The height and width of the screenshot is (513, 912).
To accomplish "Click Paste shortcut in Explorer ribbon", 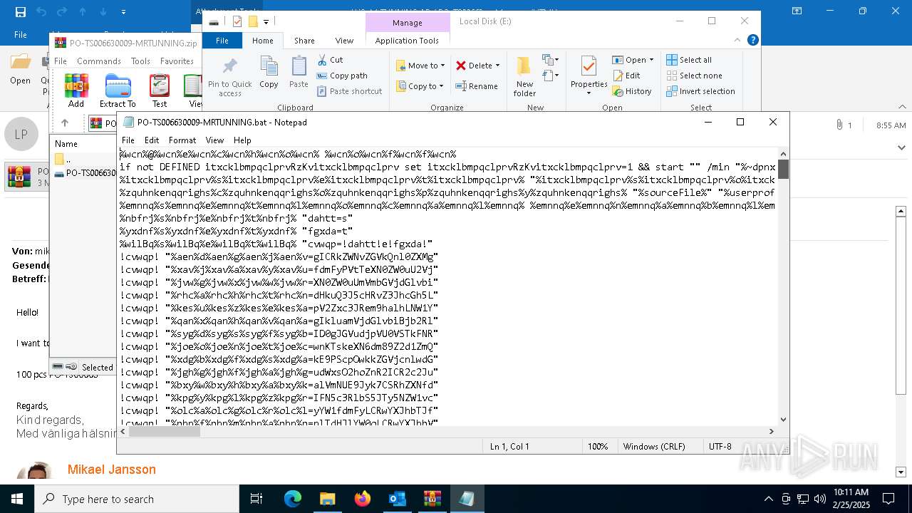I will 349,91.
